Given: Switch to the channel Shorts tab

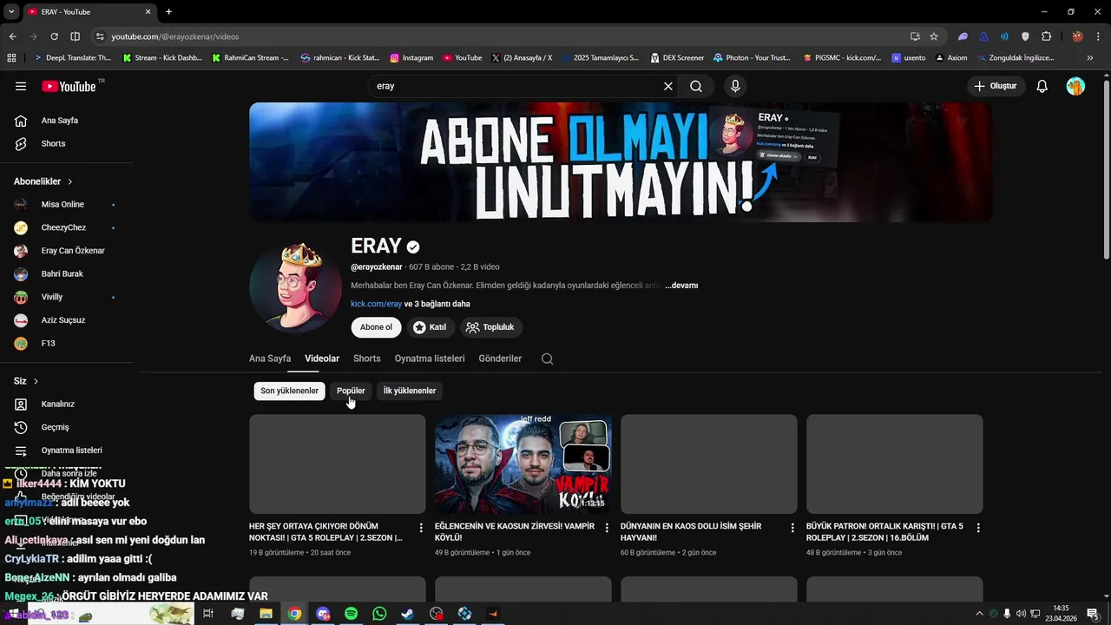Looking at the screenshot, I should 367,359.
